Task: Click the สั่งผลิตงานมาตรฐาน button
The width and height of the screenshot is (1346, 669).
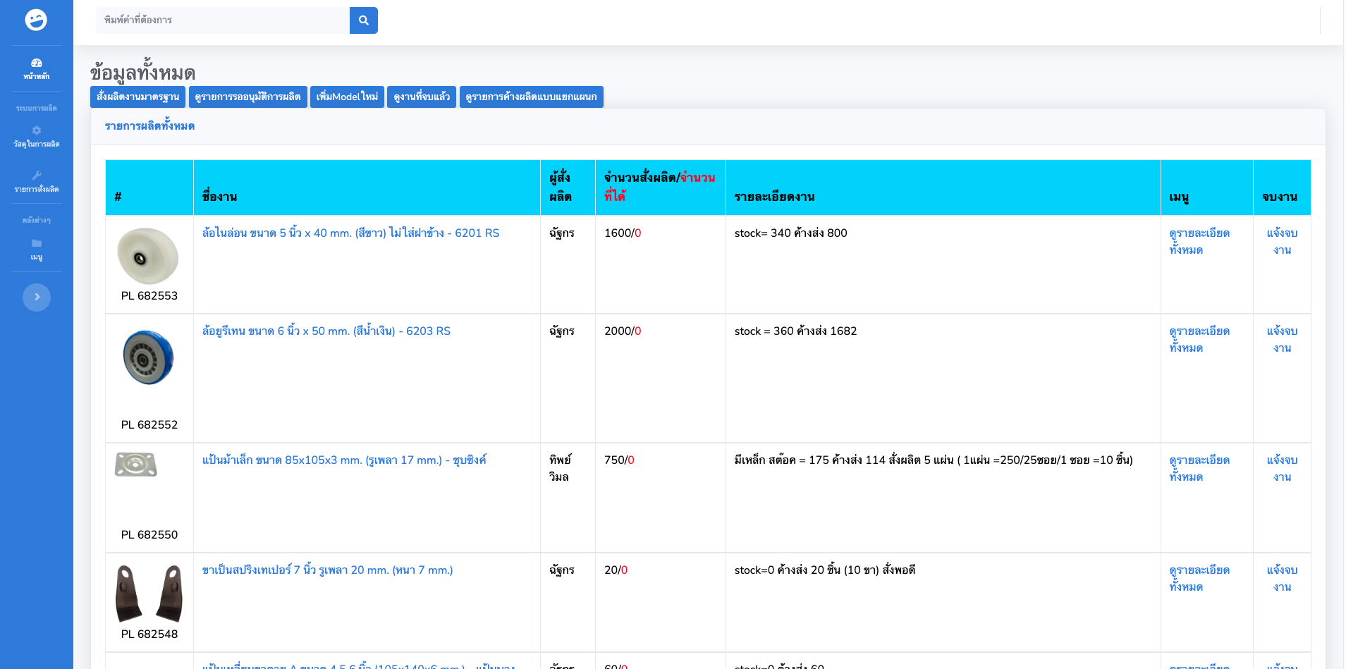Action: (137, 97)
